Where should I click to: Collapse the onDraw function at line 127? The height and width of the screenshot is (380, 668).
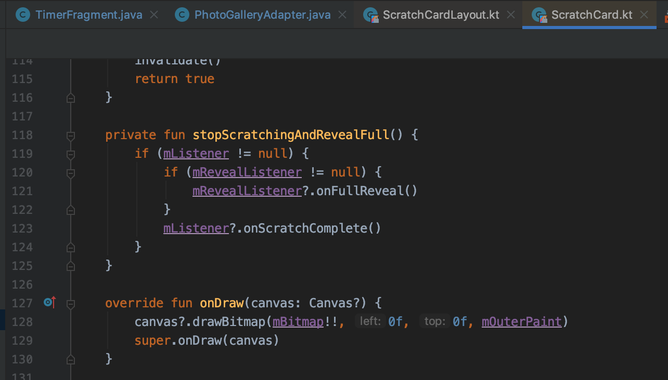click(71, 304)
